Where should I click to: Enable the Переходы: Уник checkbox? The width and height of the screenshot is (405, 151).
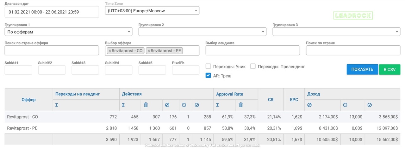pos(208,67)
